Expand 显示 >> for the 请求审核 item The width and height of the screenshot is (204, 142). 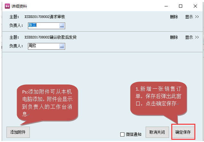(x=192, y=17)
